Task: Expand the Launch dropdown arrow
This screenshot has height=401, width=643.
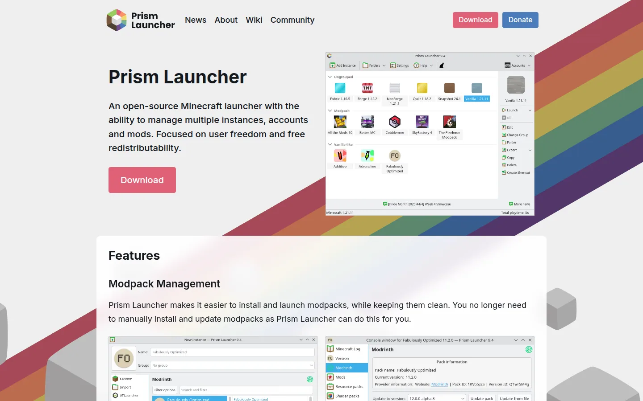Action: (530, 110)
